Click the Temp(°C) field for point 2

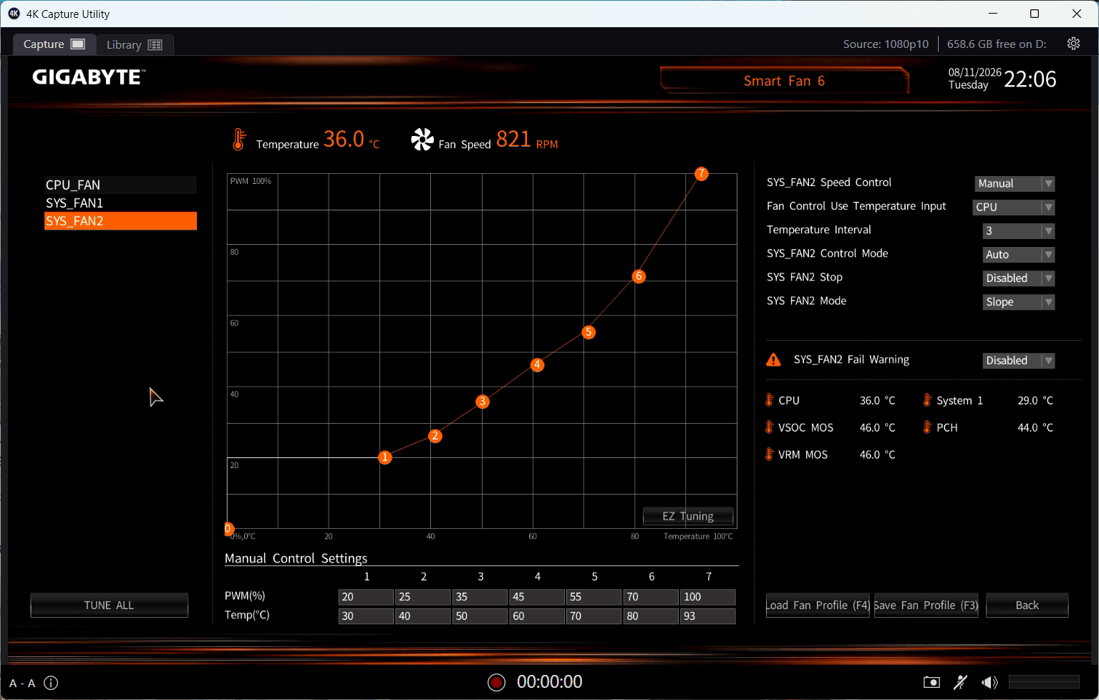(423, 616)
